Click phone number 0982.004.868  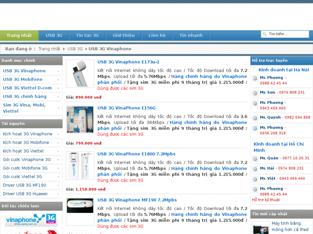[x=298, y=118]
